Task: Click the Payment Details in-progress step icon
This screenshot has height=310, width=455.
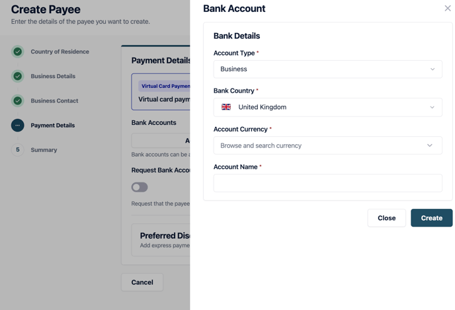Action: (x=18, y=126)
